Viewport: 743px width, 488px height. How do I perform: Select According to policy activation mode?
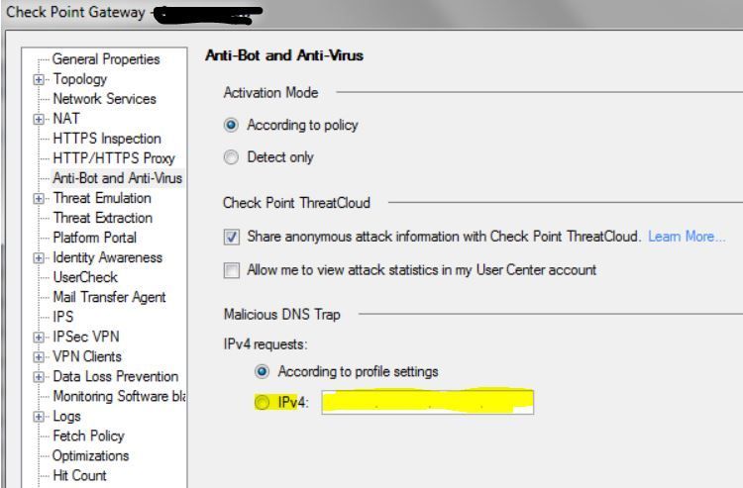pyautogui.click(x=232, y=126)
